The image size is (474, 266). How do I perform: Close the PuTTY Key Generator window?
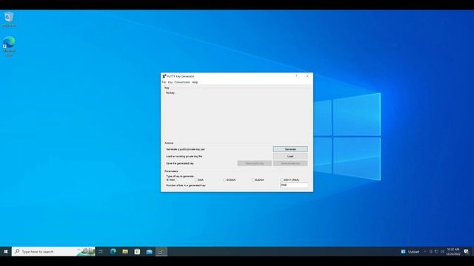click(307, 76)
